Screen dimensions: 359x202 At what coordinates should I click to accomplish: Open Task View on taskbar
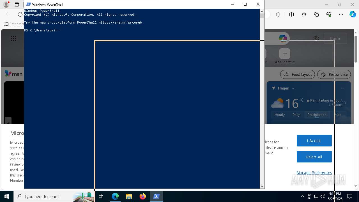[101, 196]
